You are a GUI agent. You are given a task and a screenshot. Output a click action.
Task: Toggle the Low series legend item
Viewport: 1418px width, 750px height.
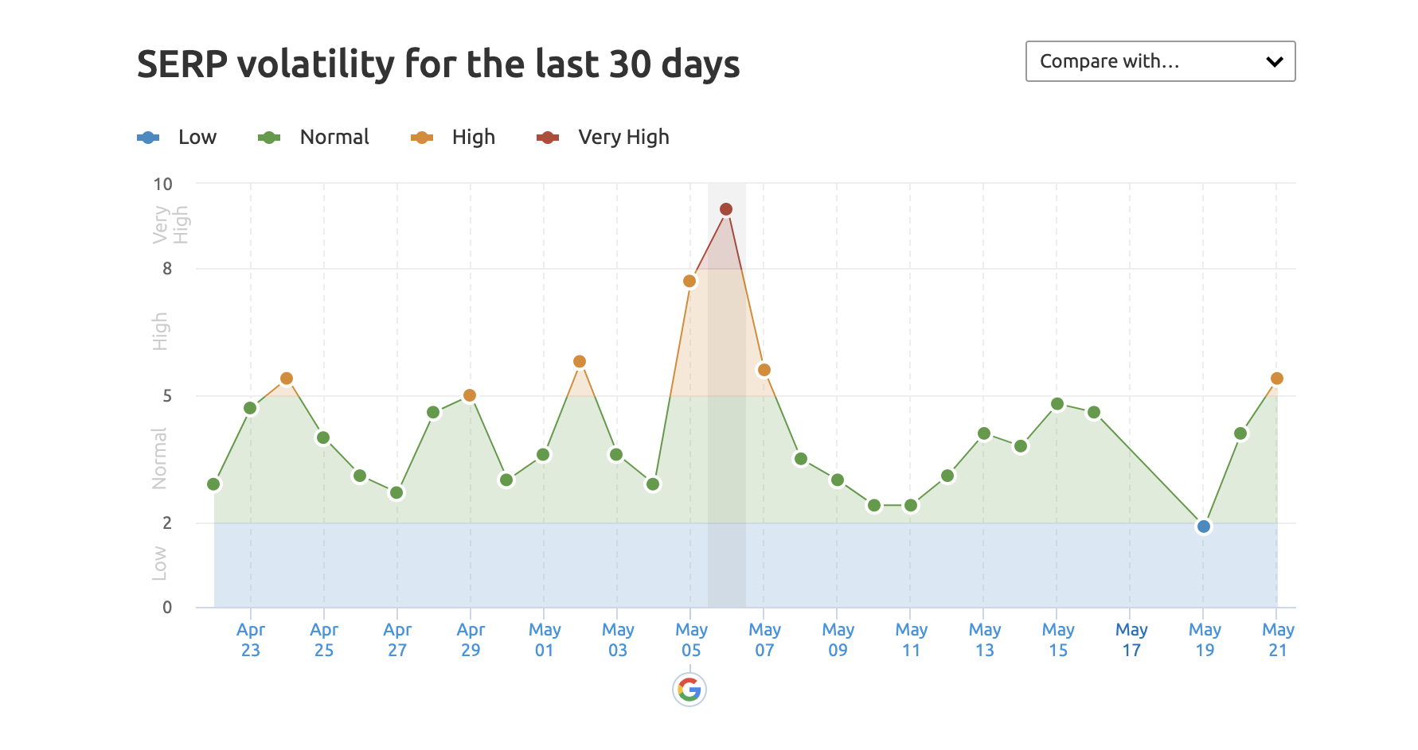[177, 138]
